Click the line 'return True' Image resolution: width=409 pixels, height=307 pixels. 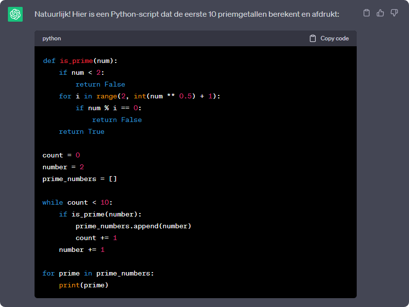[81, 132]
